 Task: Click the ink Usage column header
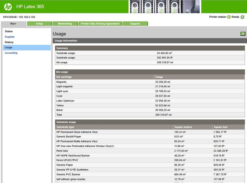(x=200, y=77)
